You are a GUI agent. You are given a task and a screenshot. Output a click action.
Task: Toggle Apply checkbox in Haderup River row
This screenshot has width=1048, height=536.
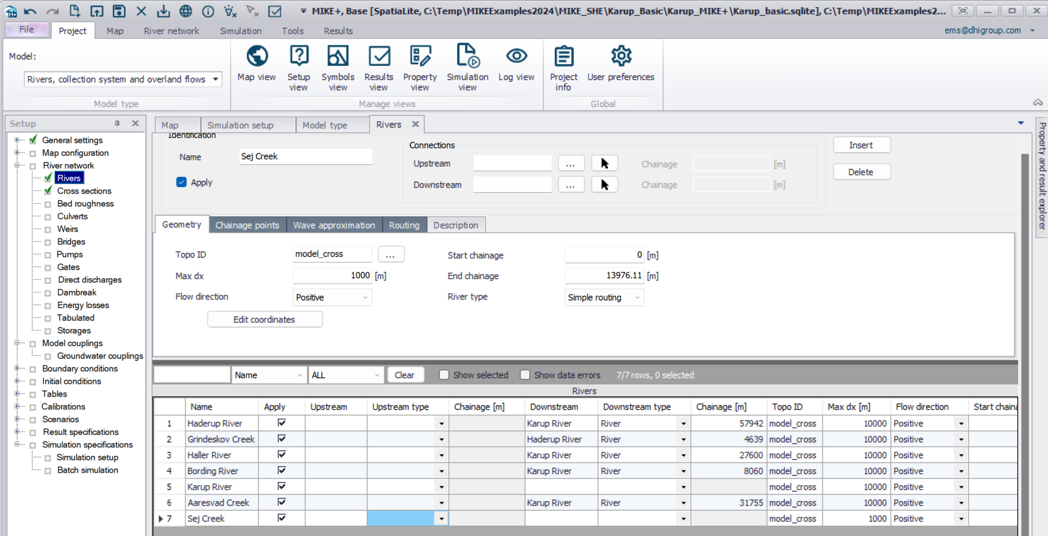point(281,423)
